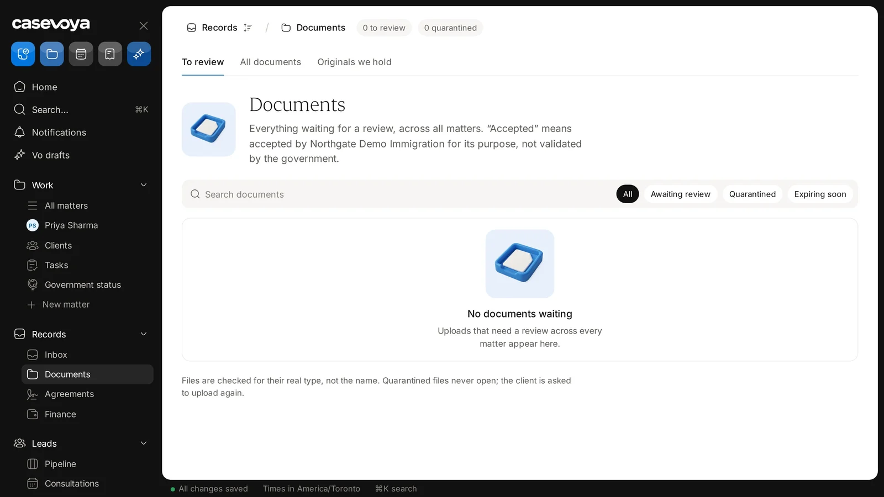Screen dimensions: 884x497
Task: Close the sidebar with the X icon
Action: [144, 26]
